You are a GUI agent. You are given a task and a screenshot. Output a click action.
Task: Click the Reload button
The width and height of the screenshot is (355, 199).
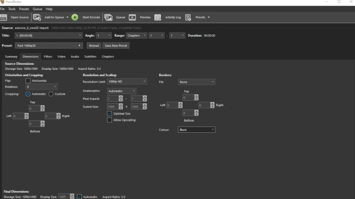point(94,46)
